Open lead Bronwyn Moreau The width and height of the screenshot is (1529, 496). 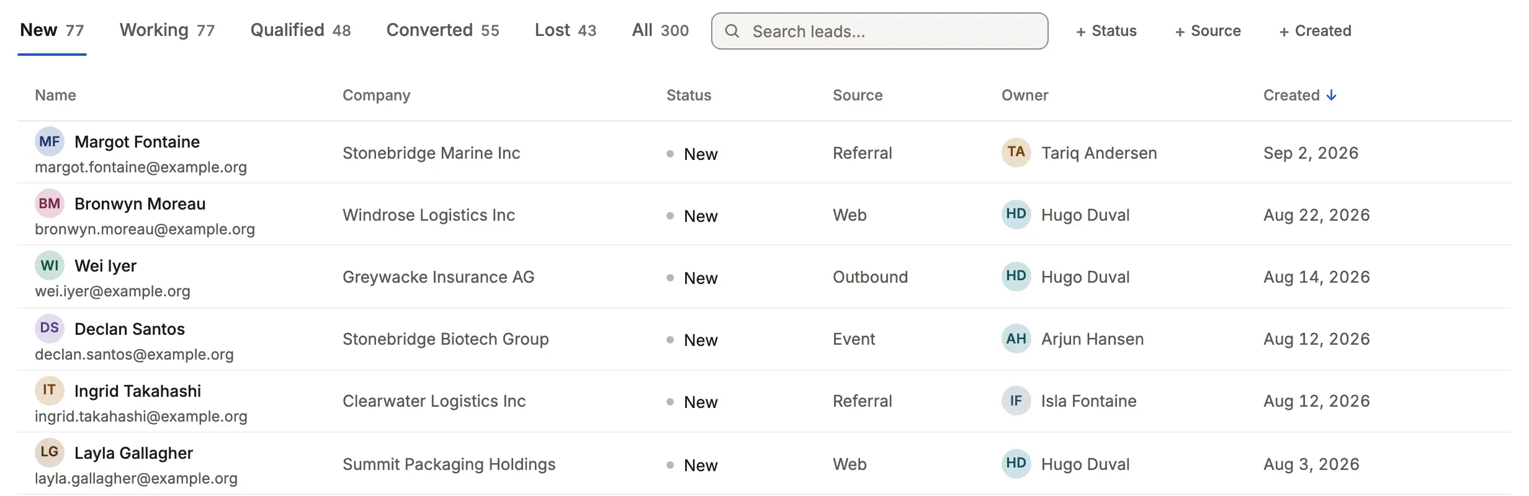click(140, 204)
